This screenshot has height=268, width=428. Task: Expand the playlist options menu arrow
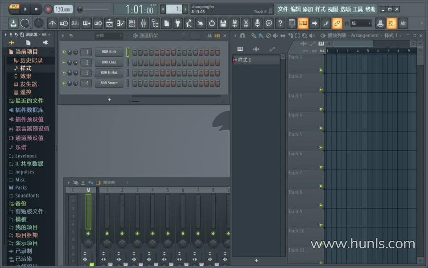[235, 36]
